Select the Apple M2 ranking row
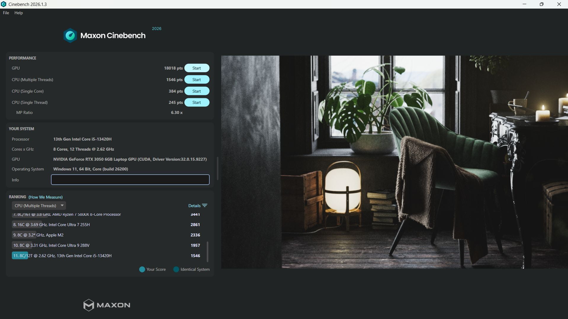Image resolution: width=568 pixels, height=319 pixels. tap(107, 235)
